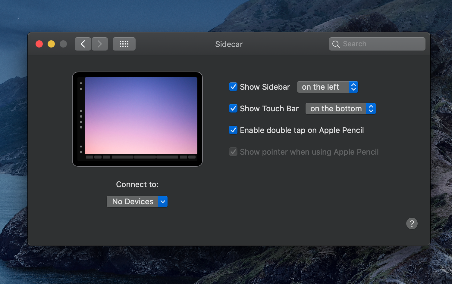
Task: Show all preferences with the grid icon
Action: [x=124, y=44]
